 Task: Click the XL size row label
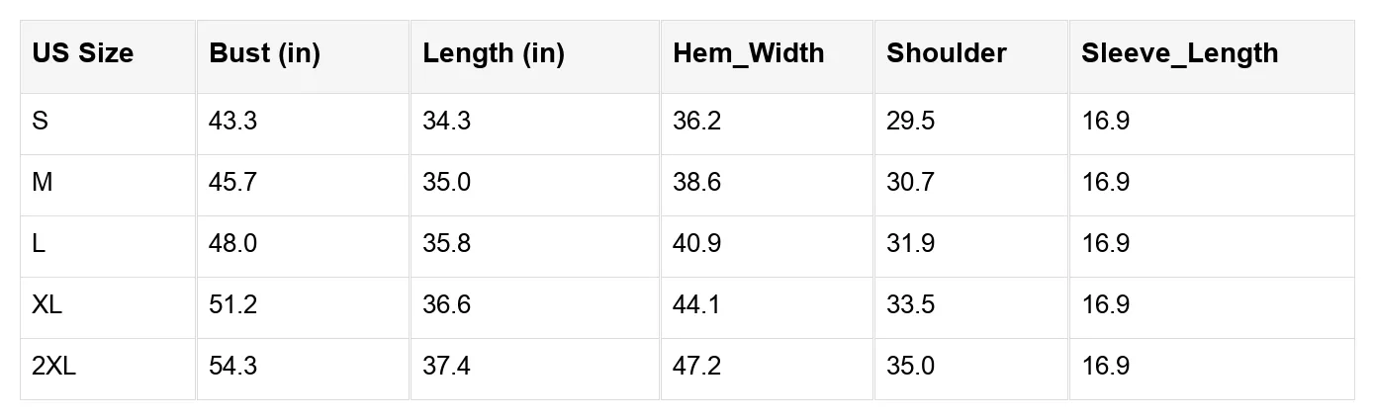pos(46,305)
